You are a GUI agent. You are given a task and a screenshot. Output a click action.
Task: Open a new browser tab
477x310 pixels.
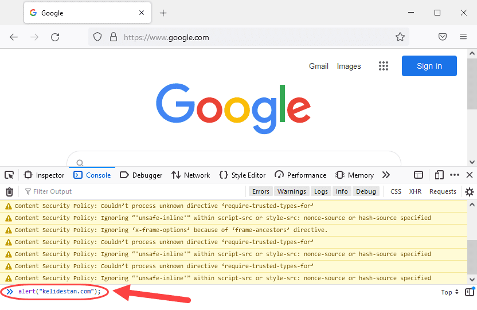click(163, 13)
